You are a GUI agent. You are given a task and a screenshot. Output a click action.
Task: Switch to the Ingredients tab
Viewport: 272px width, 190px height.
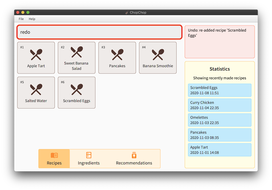click(x=89, y=159)
